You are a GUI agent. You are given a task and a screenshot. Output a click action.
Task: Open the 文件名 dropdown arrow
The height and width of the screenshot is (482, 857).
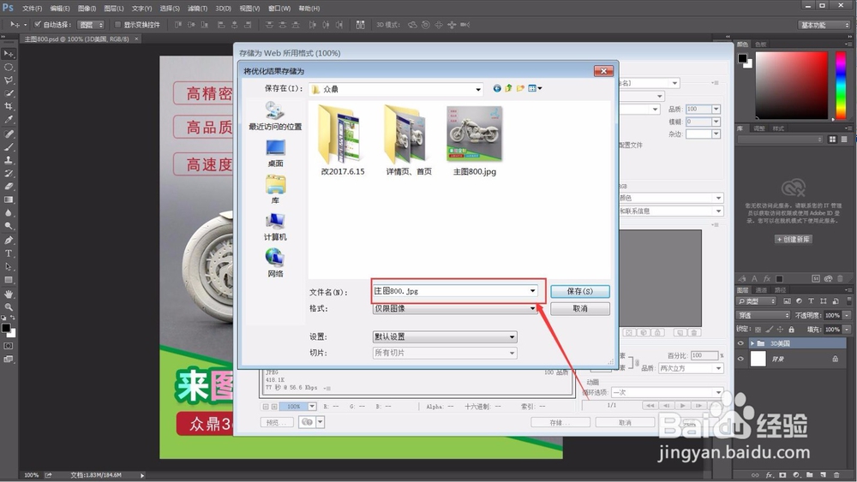point(532,291)
